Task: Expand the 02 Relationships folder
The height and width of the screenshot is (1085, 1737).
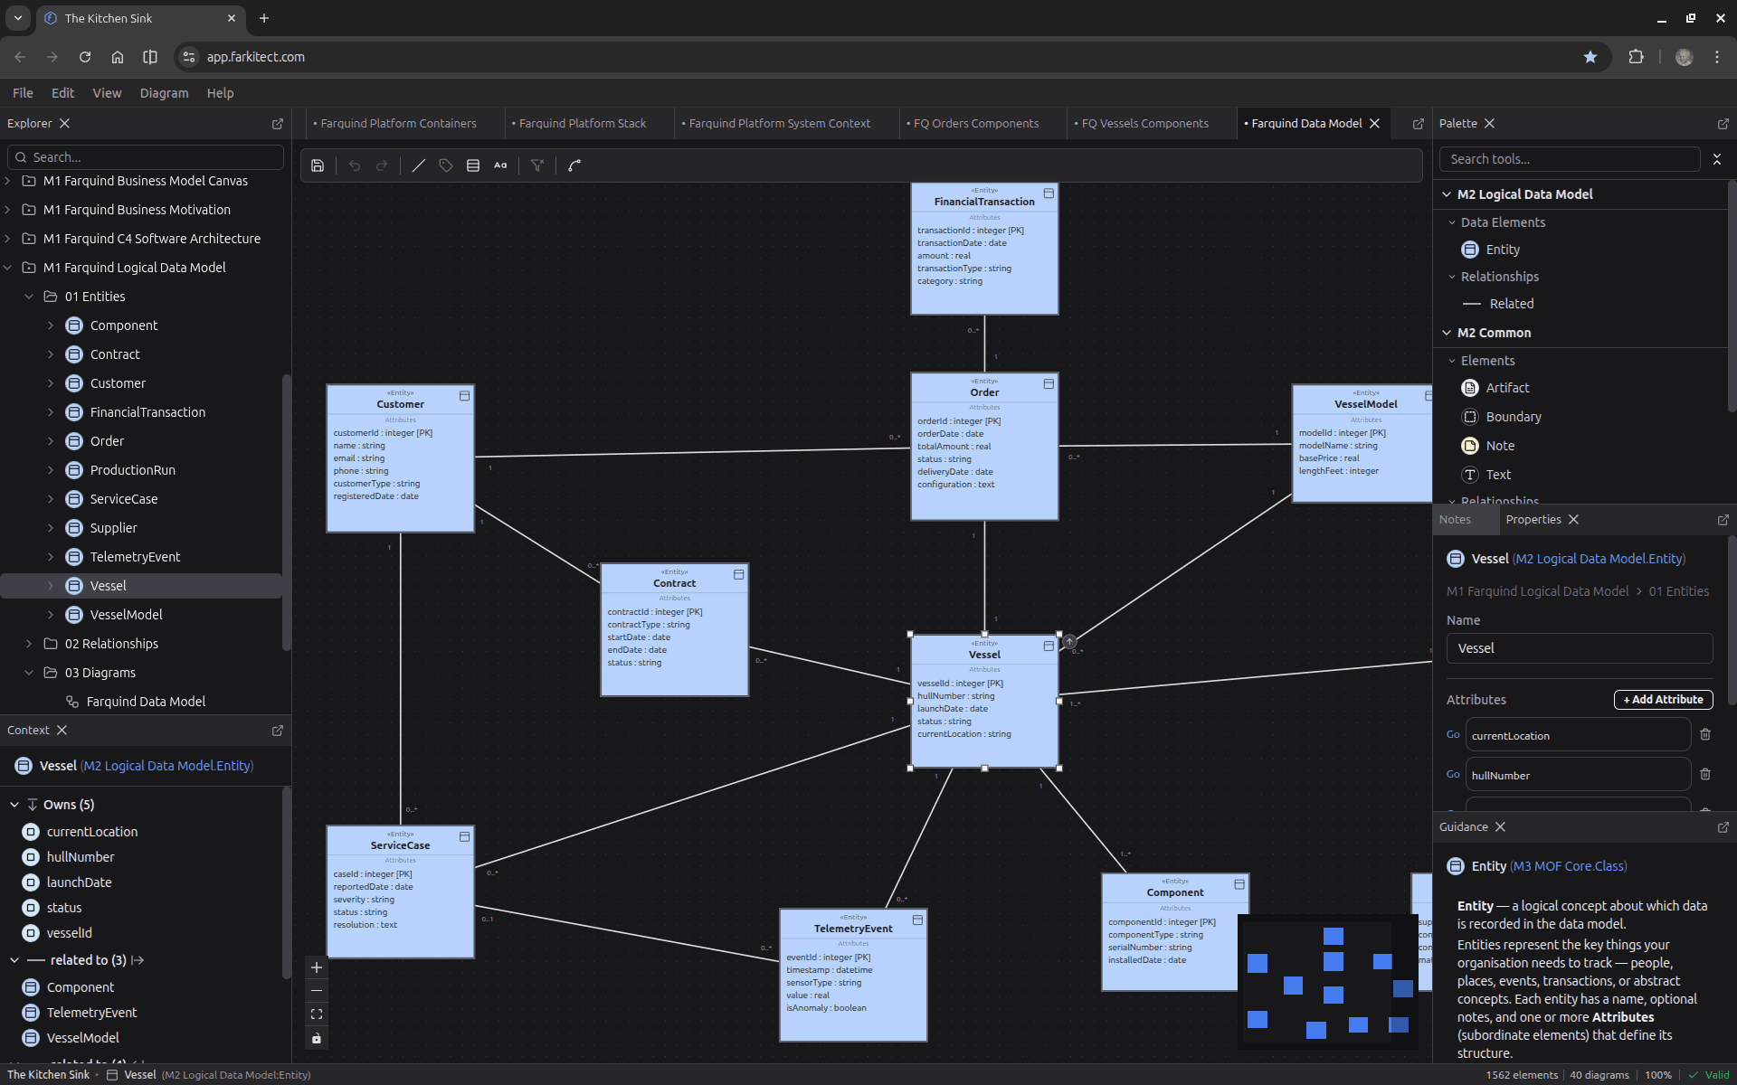Action: (x=29, y=644)
